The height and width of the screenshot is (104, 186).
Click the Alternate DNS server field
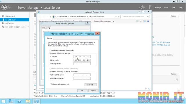tap(82, 78)
